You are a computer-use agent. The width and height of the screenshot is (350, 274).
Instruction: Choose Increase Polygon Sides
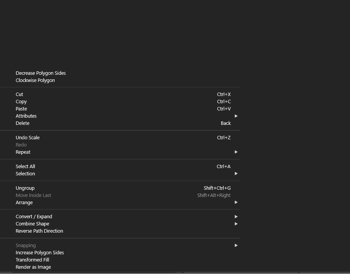[x=40, y=253]
